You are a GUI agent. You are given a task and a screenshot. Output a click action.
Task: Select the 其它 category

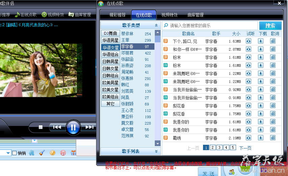[110, 104]
